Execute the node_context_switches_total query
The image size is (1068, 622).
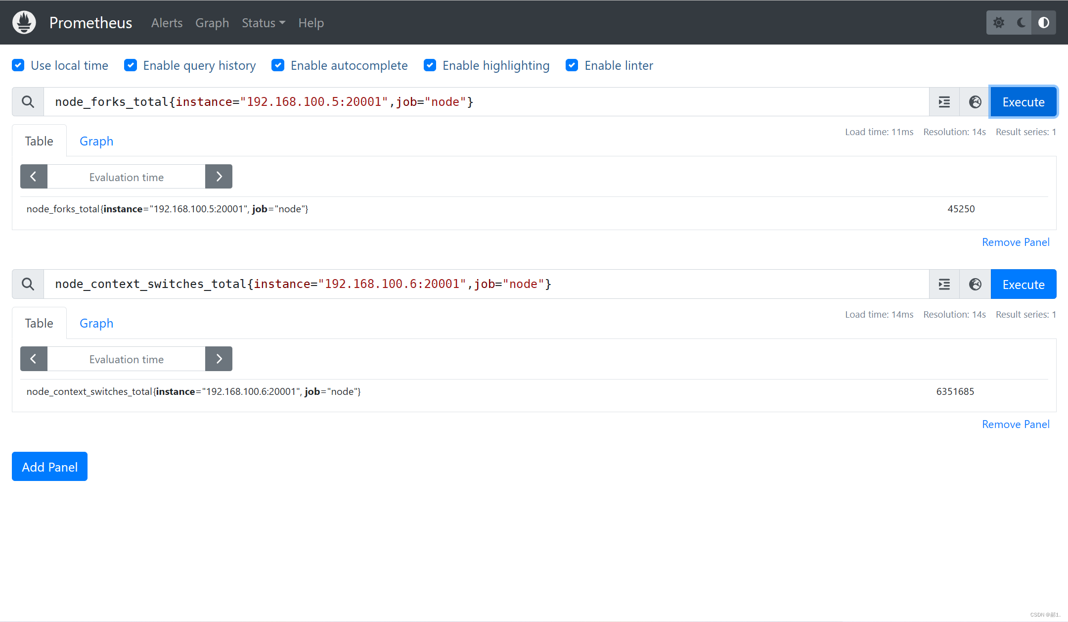pyautogui.click(x=1023, y=284)
